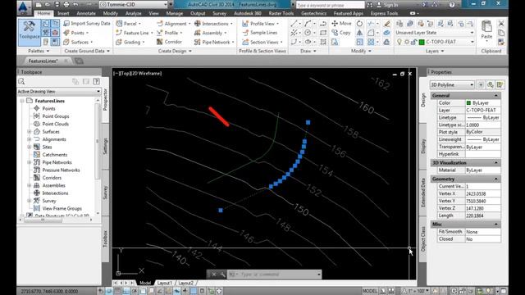Open the Pipe Network tool
Viewport: 525px width, 295px height.
click(213, 42)
